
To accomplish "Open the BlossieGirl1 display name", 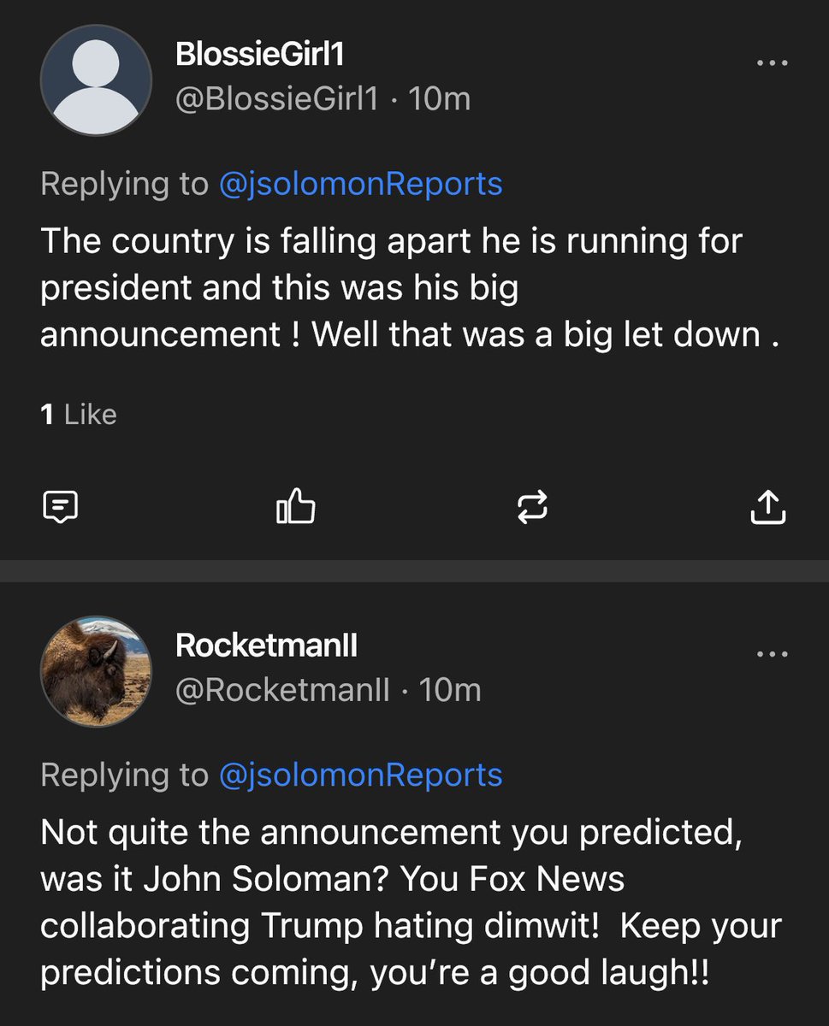I will click(259, 55).
